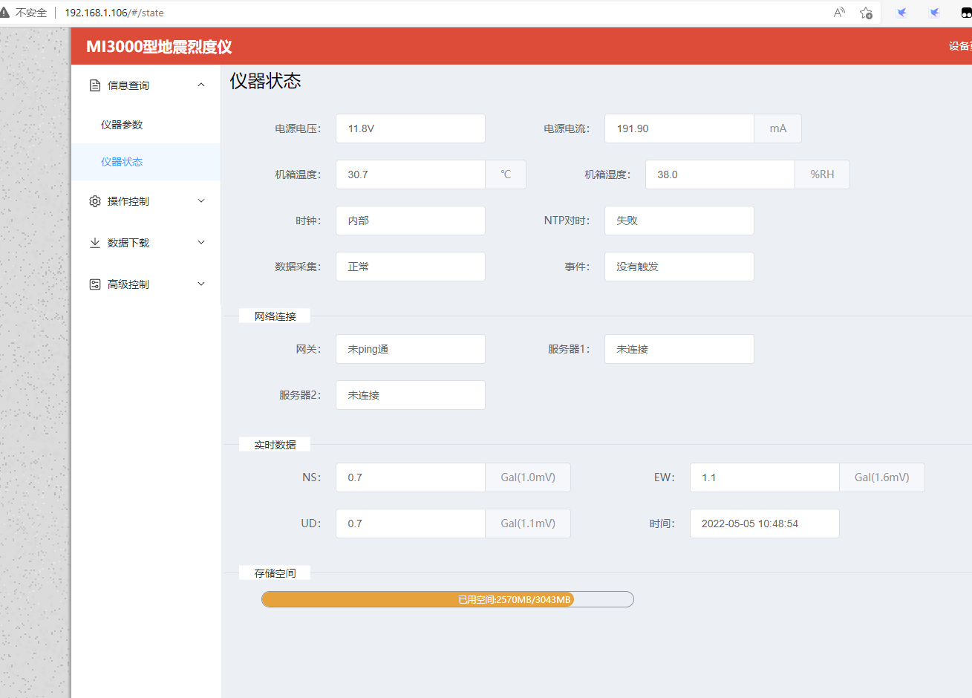Click the 机箱湿度 field showing 38.0
Viewport: 972px width, 698px height.
pyautogui.click(x=720, y=174)
